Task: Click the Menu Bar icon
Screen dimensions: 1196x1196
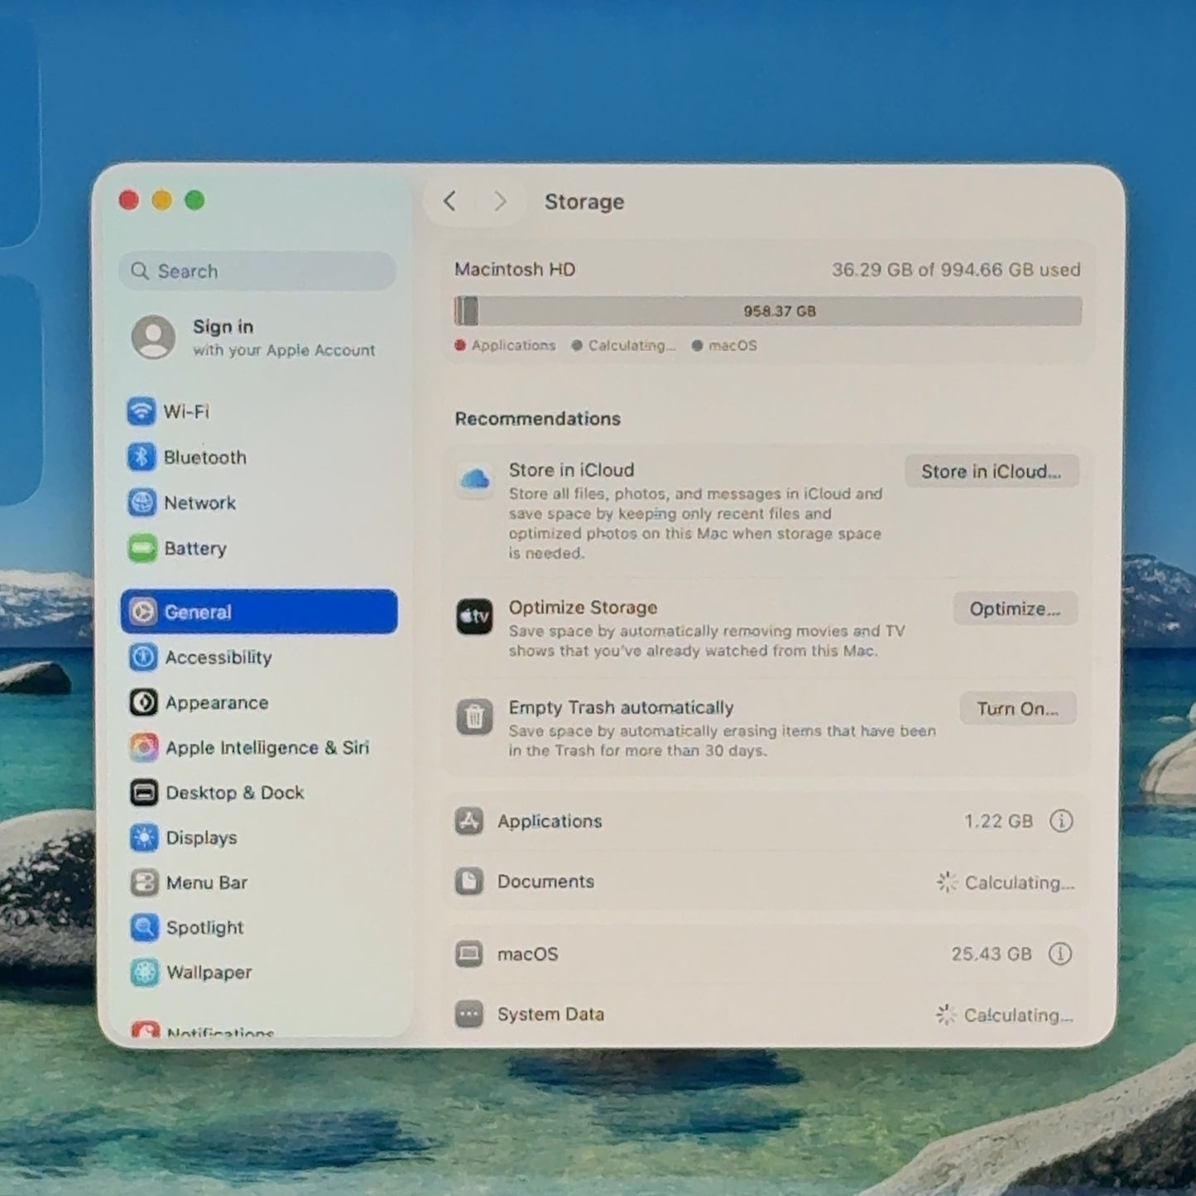Action: pyautogui.click(x=144, y=882)
